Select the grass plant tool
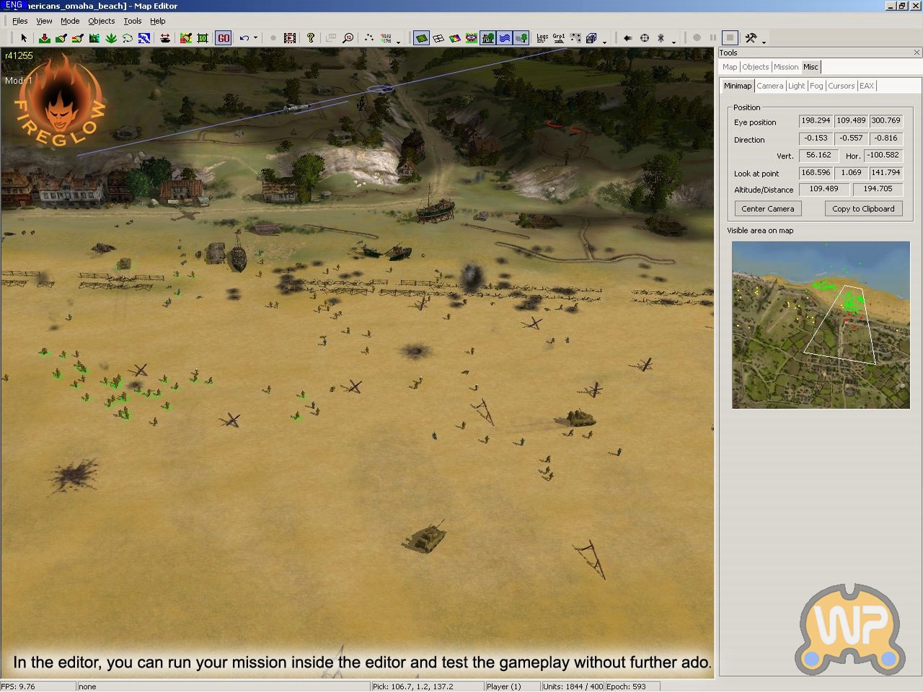Viewport: 923px width, 692px height. pyautogui.click(x=111, y=38)
